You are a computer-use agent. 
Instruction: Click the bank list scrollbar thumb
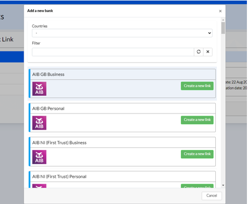(x=223, y=28)
